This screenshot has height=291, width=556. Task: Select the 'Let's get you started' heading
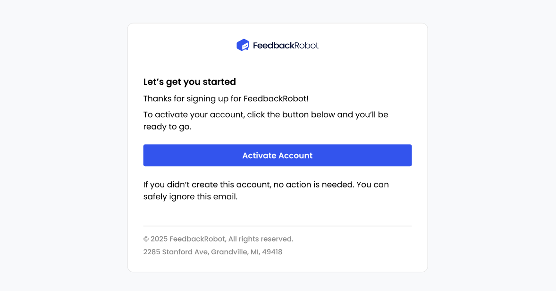[190, 81]
